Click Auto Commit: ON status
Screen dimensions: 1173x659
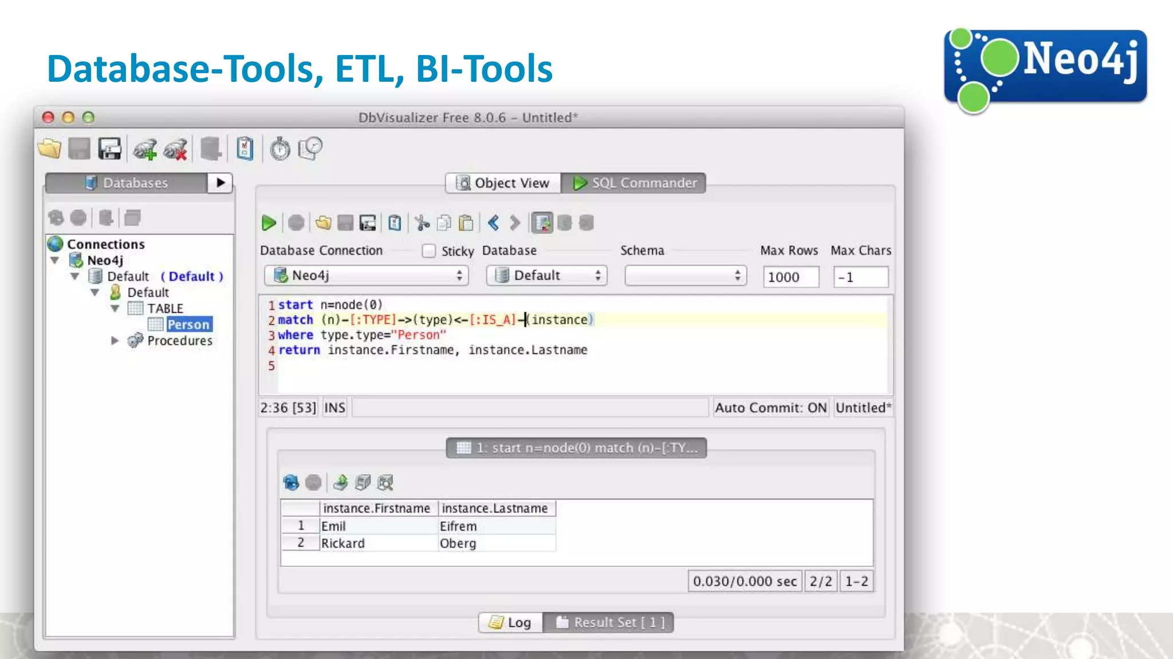pyautogui.click(x=770, y=408)
